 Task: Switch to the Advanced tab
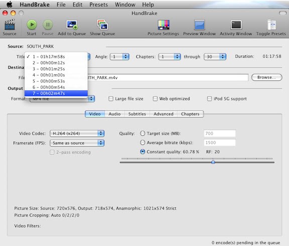[163, 114]
